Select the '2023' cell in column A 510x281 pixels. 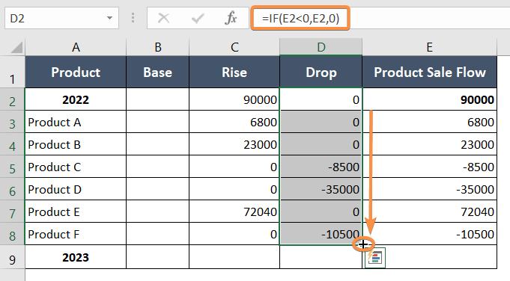[76, 257]
